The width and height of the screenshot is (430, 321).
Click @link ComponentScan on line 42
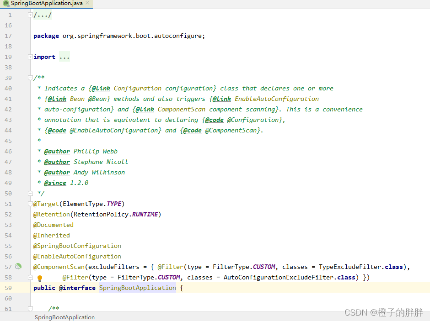tap(170, 110)
